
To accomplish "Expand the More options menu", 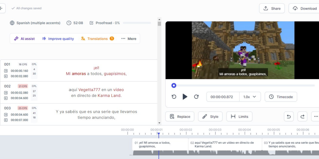I will click(129, 39).
